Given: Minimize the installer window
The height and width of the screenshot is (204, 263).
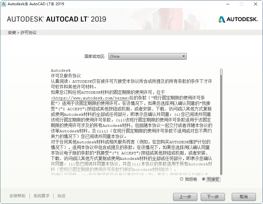Looking at the screenshot, I should (228, 4).
